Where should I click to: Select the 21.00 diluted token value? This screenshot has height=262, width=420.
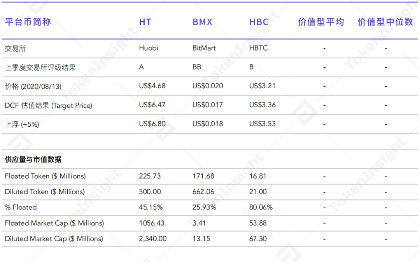(x=258, y=192)
